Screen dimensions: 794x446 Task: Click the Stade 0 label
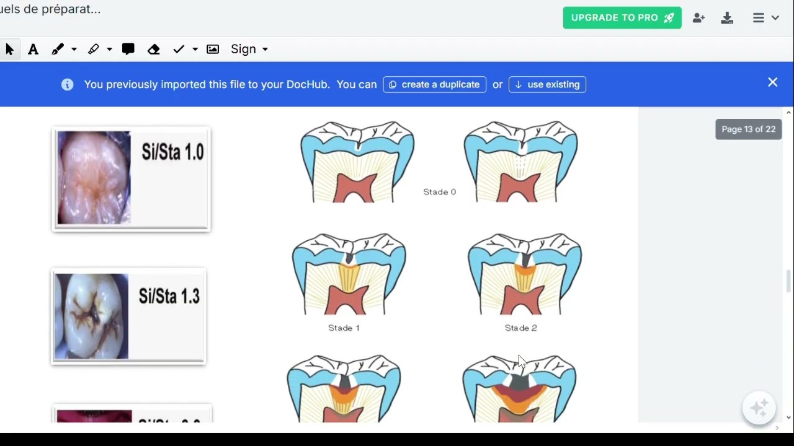439,192
